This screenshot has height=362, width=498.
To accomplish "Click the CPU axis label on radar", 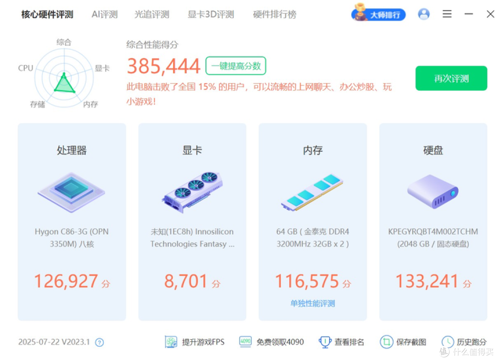I will [25, 68].
